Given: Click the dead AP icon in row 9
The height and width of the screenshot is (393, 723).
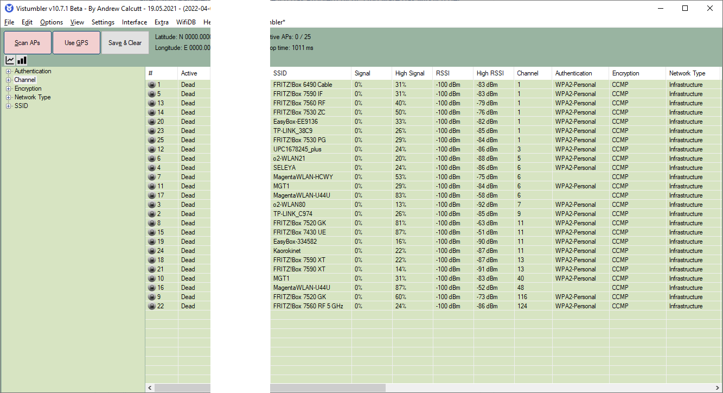Looking at the screenshot, I should pos(152,297).
